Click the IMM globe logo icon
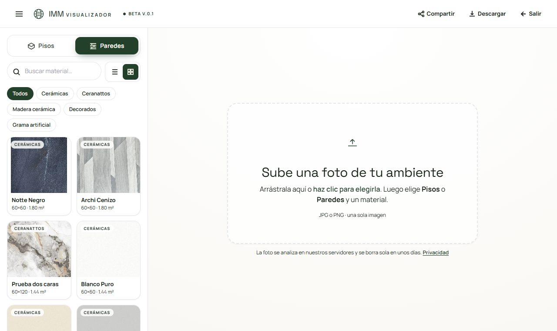 (x=39, y=14)
